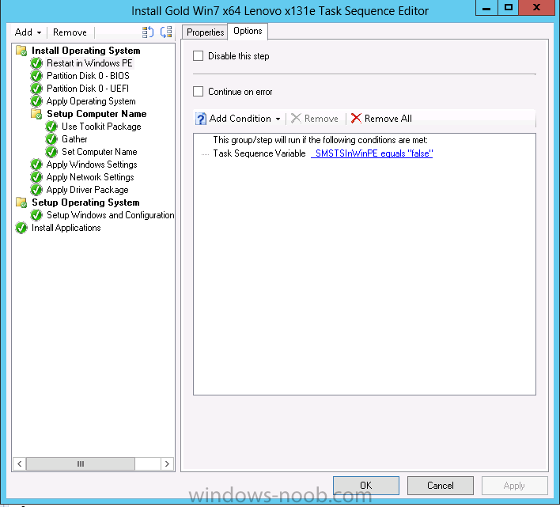Select the Apply Windows Settings step
The width and height of the screenshot is (560, 507).
(92, 165)
